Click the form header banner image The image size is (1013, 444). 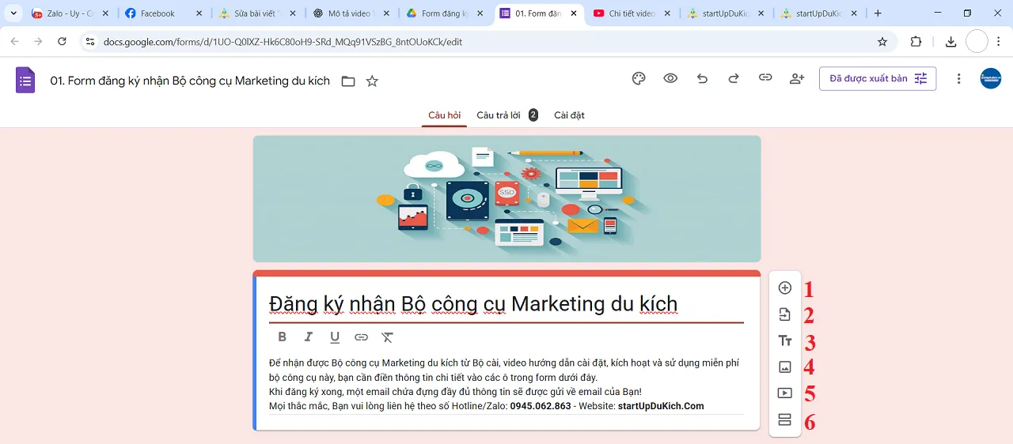coord(506,199)
